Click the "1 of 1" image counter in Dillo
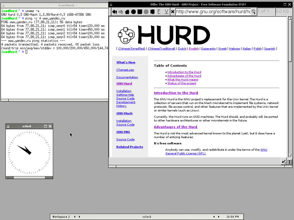The image size is (294, 220). click(266, 11)
